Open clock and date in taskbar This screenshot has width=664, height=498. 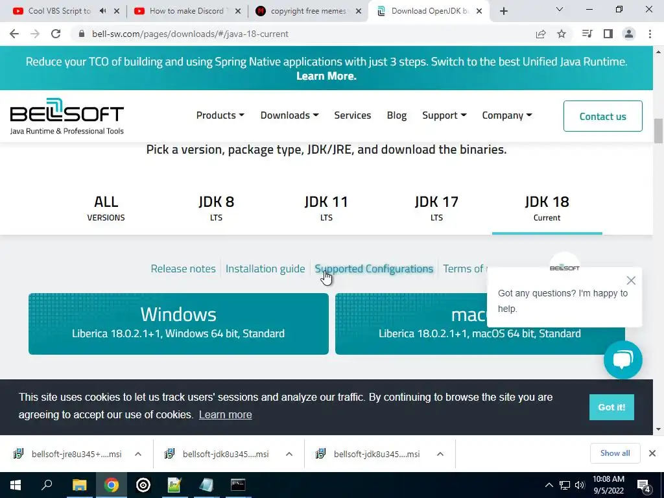tap(608, 485)
